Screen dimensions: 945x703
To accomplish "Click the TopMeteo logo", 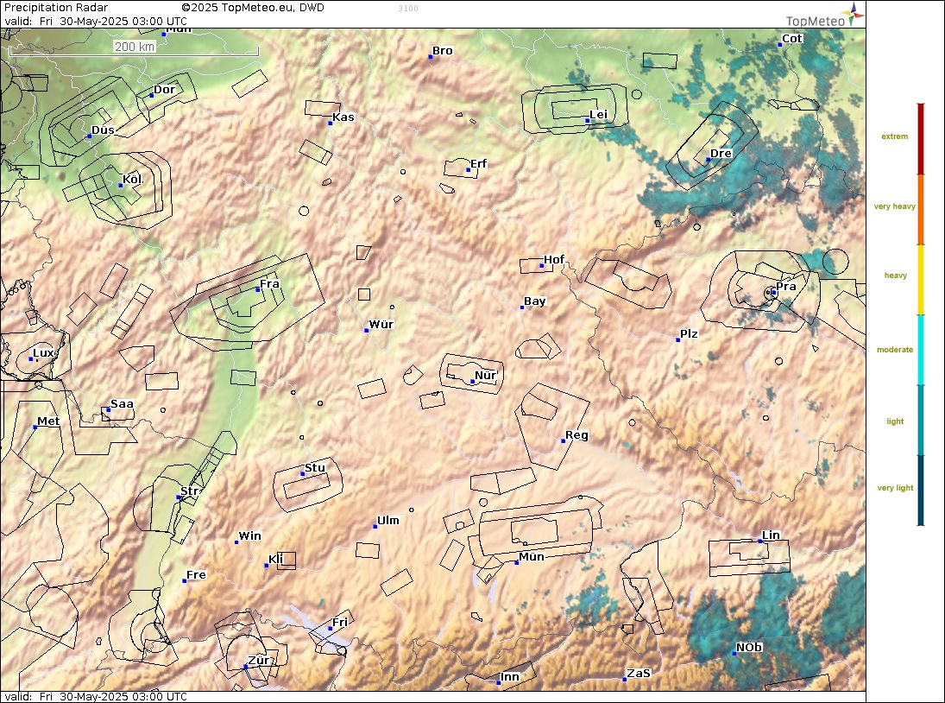I will click(824, 16).
